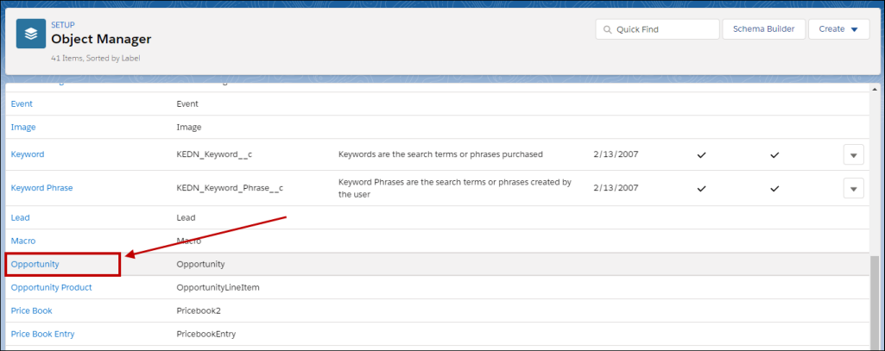This screenshot has width=885, height=351.
Task: Click the scrollbar up arrow
Action: [x=875, y=90]
